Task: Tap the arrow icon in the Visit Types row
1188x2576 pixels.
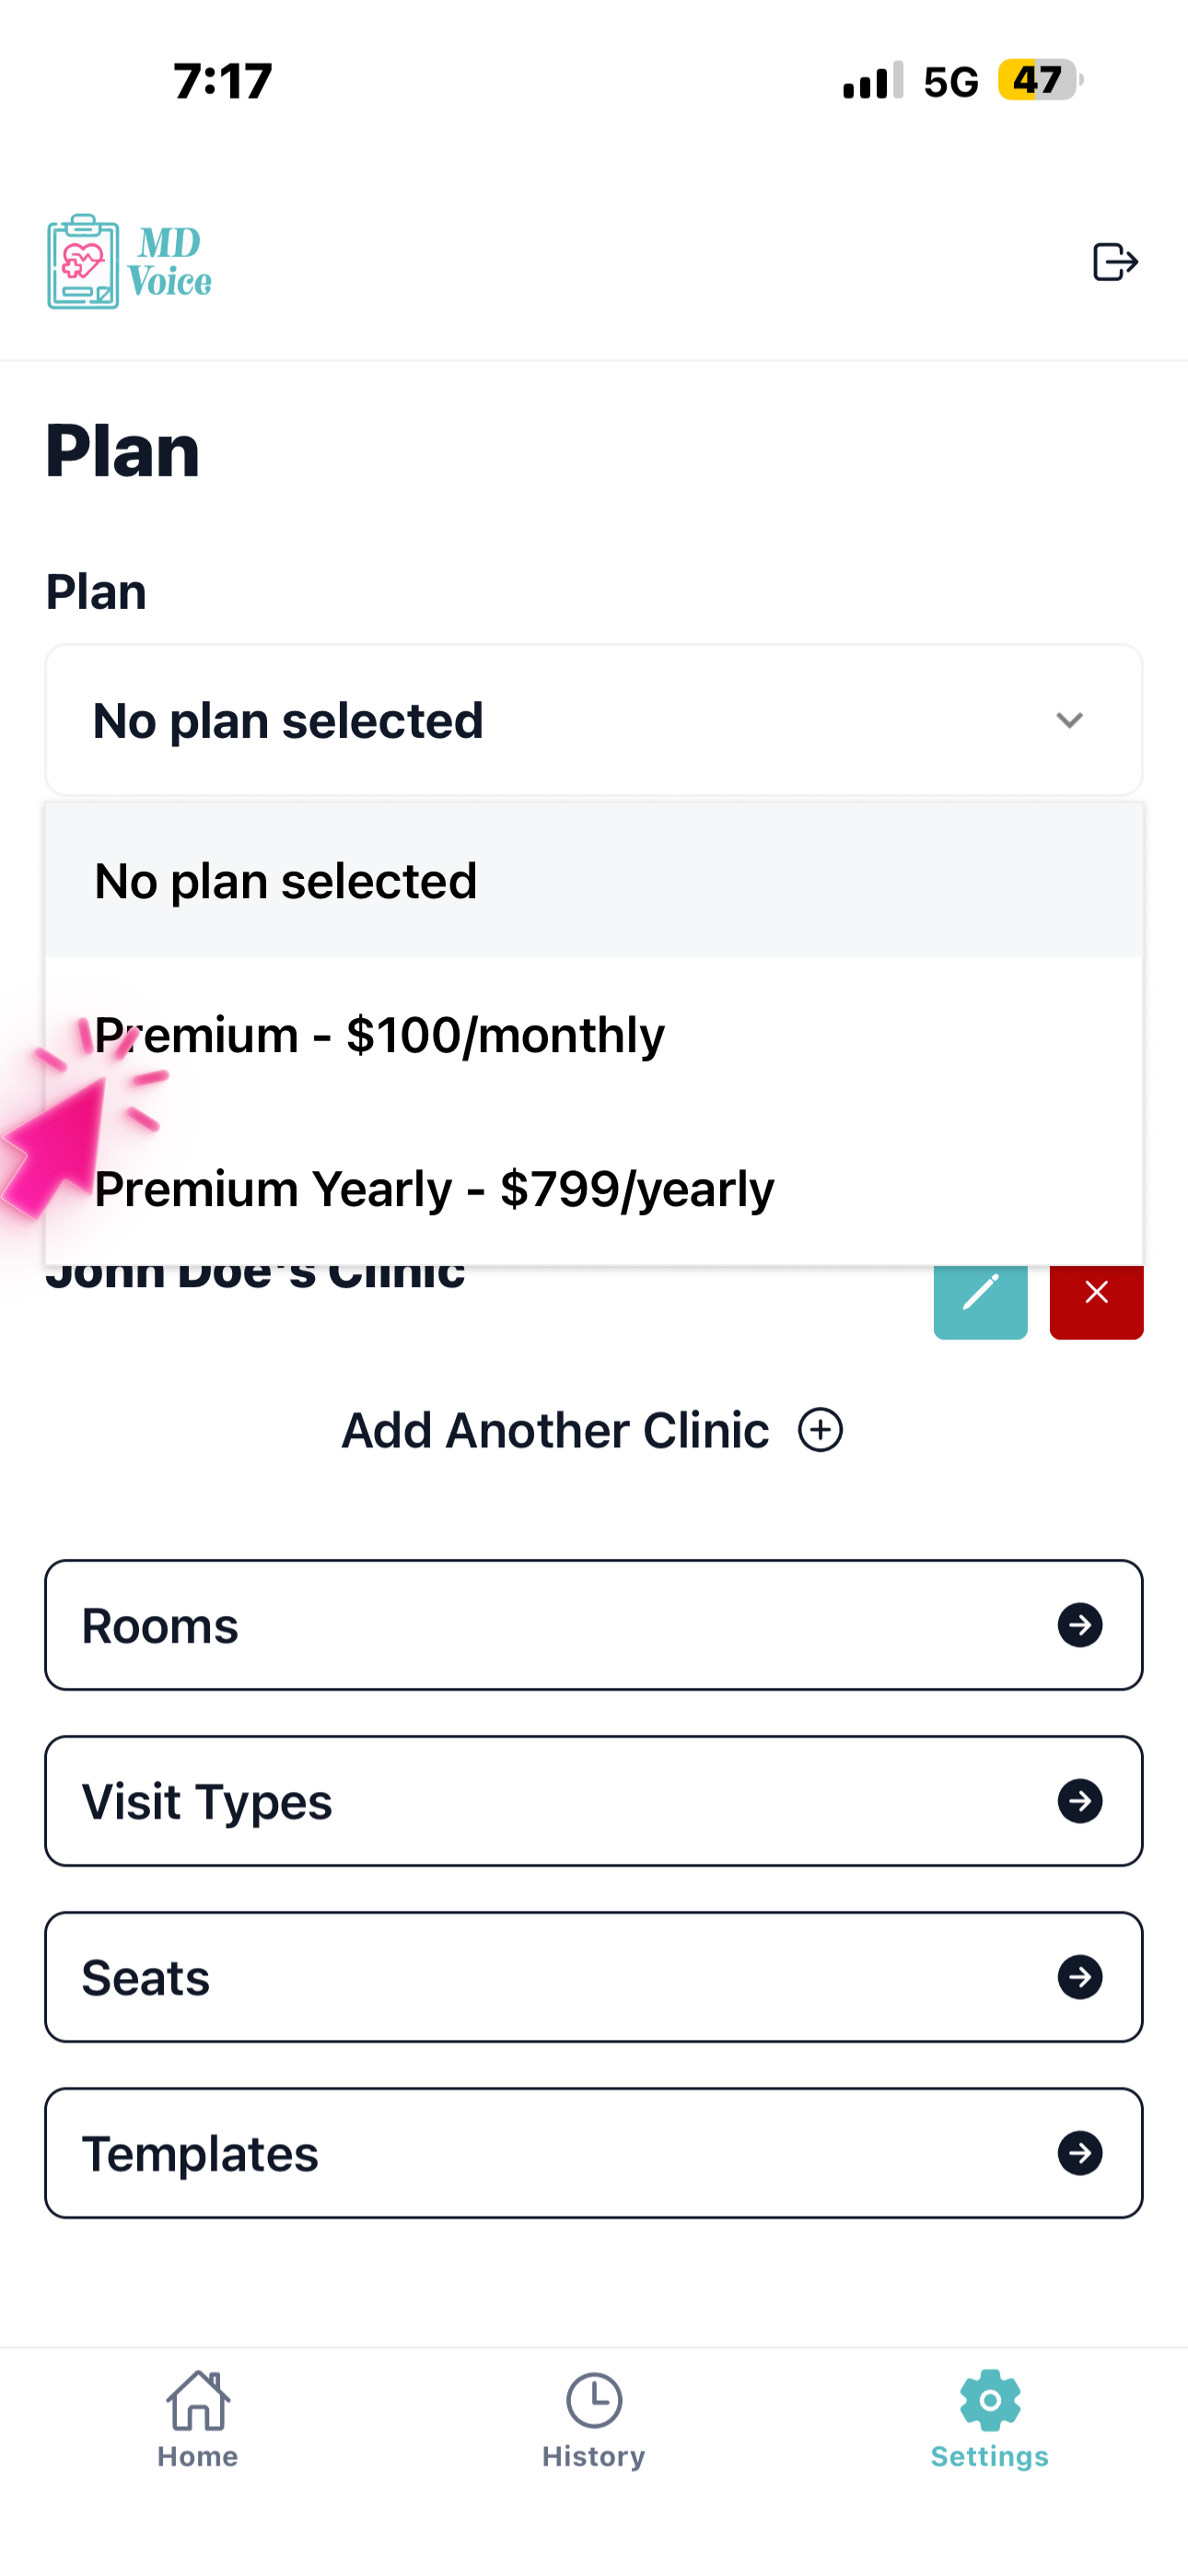Action: (1080, 1801)
